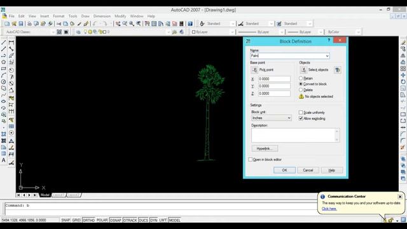The height and width of the screenshot is (229, 407).
Task: Click the X base point field
Action: (274, 79)
